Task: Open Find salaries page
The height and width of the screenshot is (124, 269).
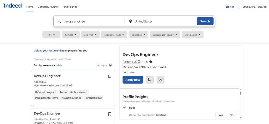Action: [70, 7]
